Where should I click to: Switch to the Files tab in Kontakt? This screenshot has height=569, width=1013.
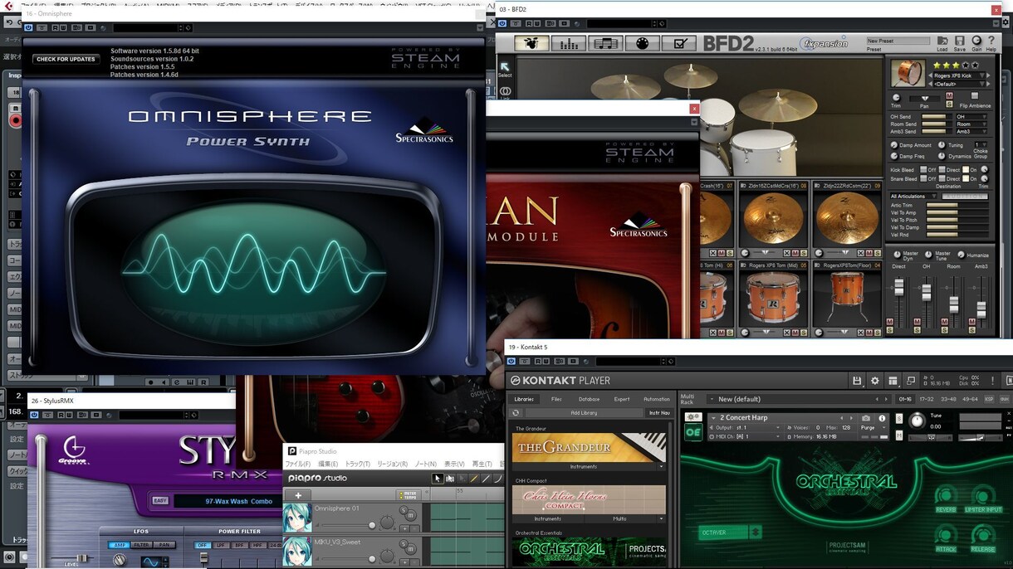(556, 399)
